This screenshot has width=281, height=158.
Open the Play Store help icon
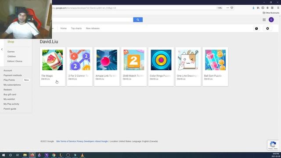pyautogui.click(x=256, y=29)
